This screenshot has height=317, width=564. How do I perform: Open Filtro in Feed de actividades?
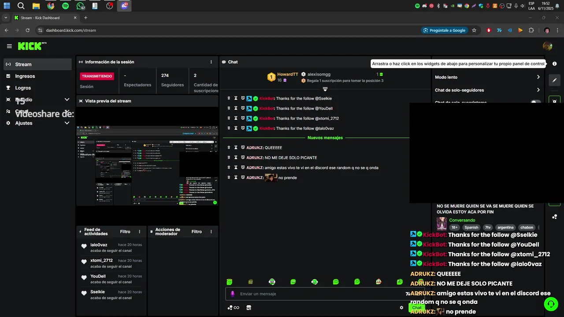point(125,232)
